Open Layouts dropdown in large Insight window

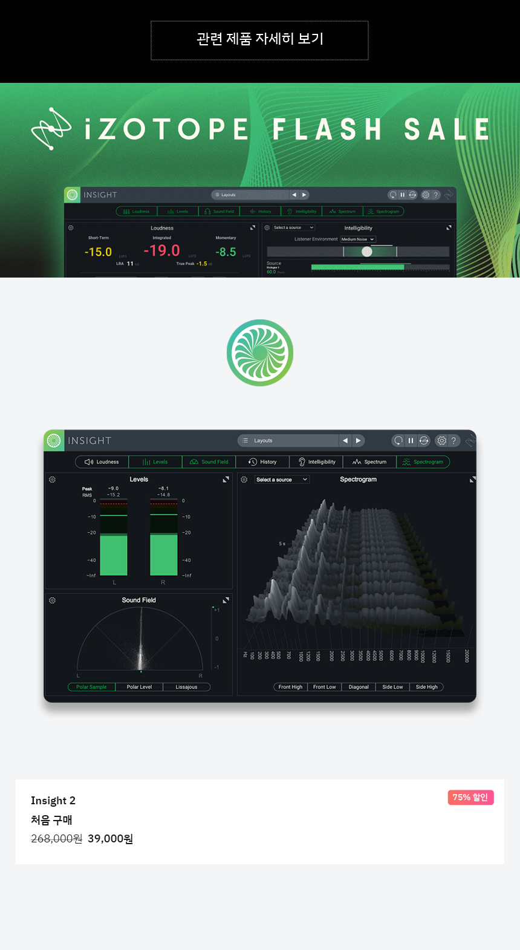pyautogui.click(x=288, y=440)
